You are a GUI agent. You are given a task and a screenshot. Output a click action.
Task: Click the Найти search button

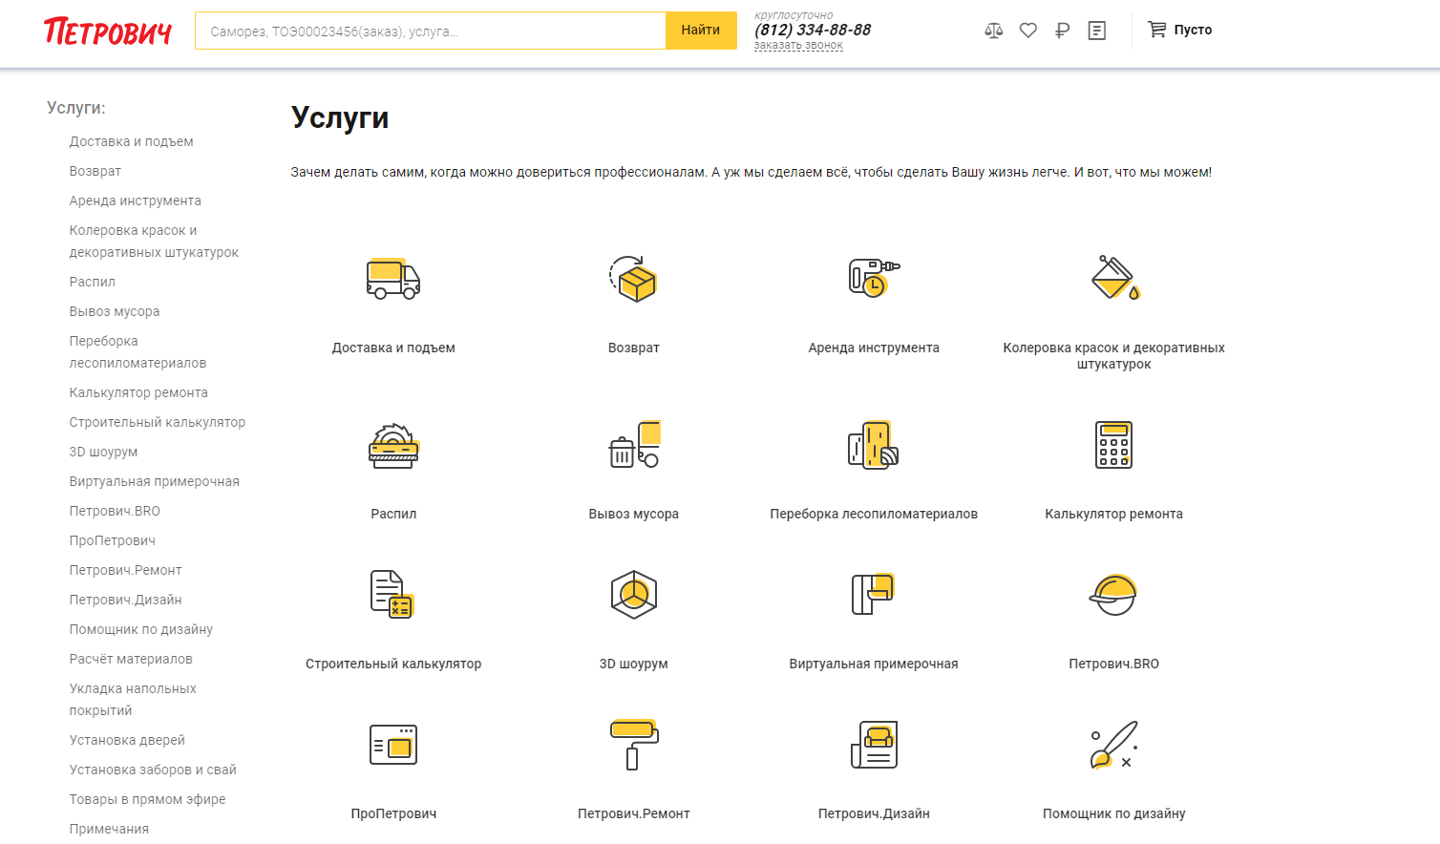(701, 31)
